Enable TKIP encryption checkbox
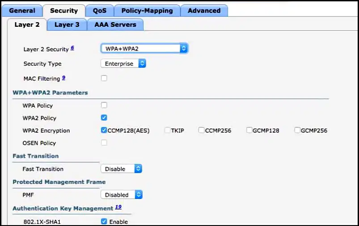359x226 pixels. [x=168, y=130]
